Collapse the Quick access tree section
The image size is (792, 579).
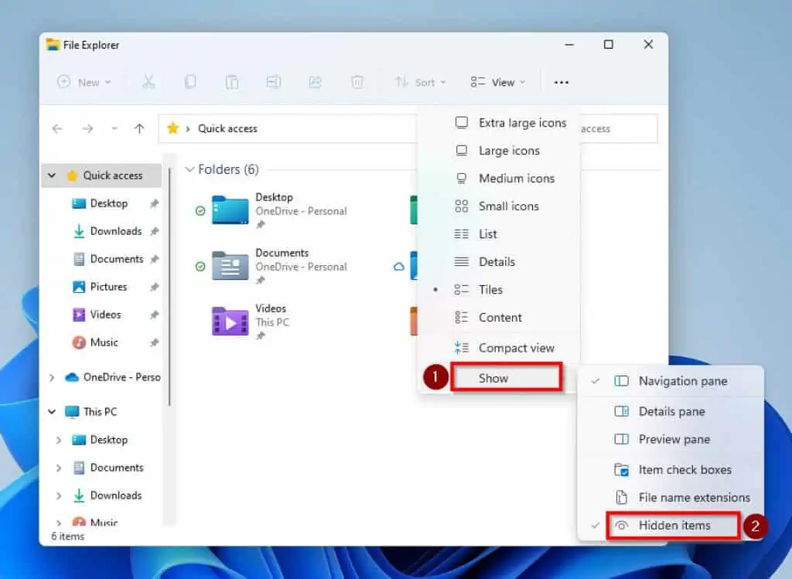[52, 175]
